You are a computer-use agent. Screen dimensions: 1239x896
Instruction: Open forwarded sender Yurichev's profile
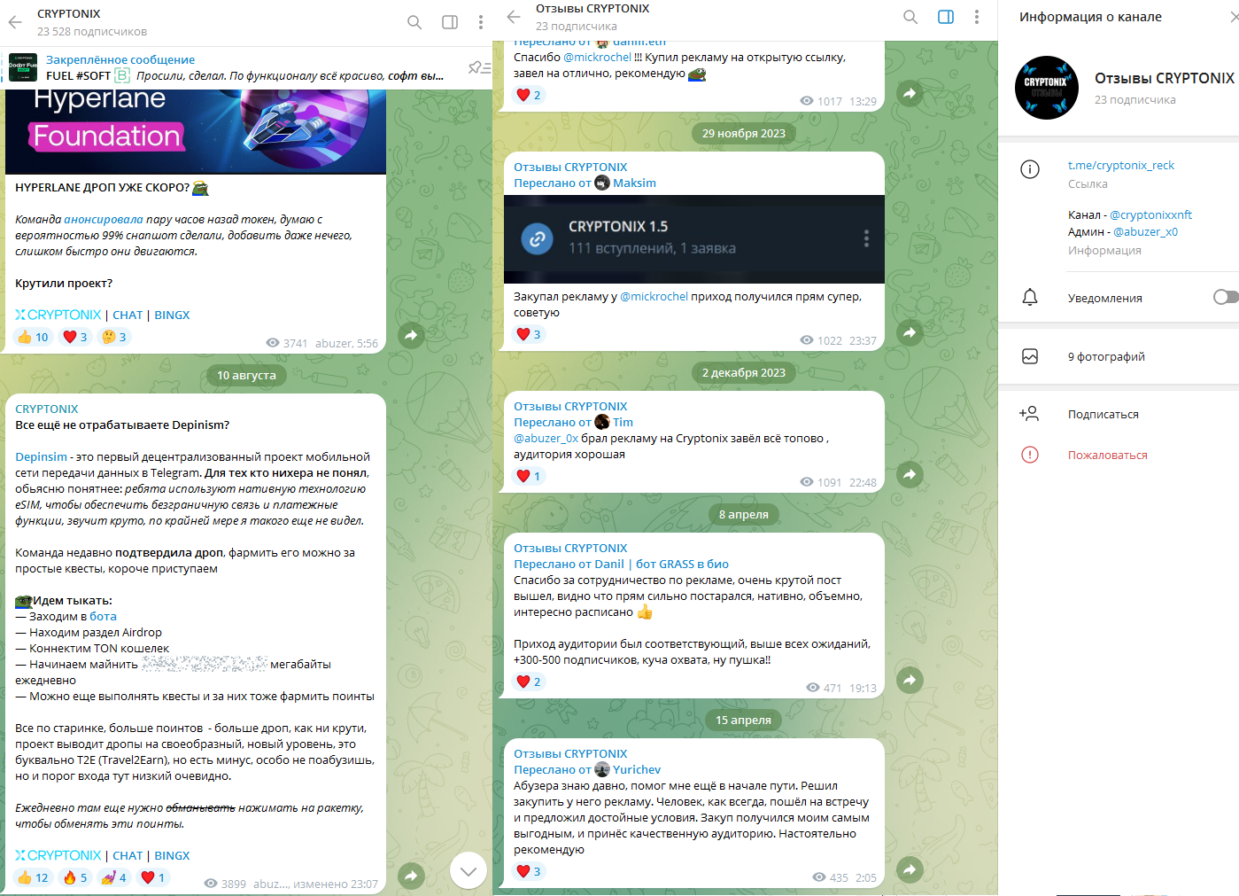628,769
